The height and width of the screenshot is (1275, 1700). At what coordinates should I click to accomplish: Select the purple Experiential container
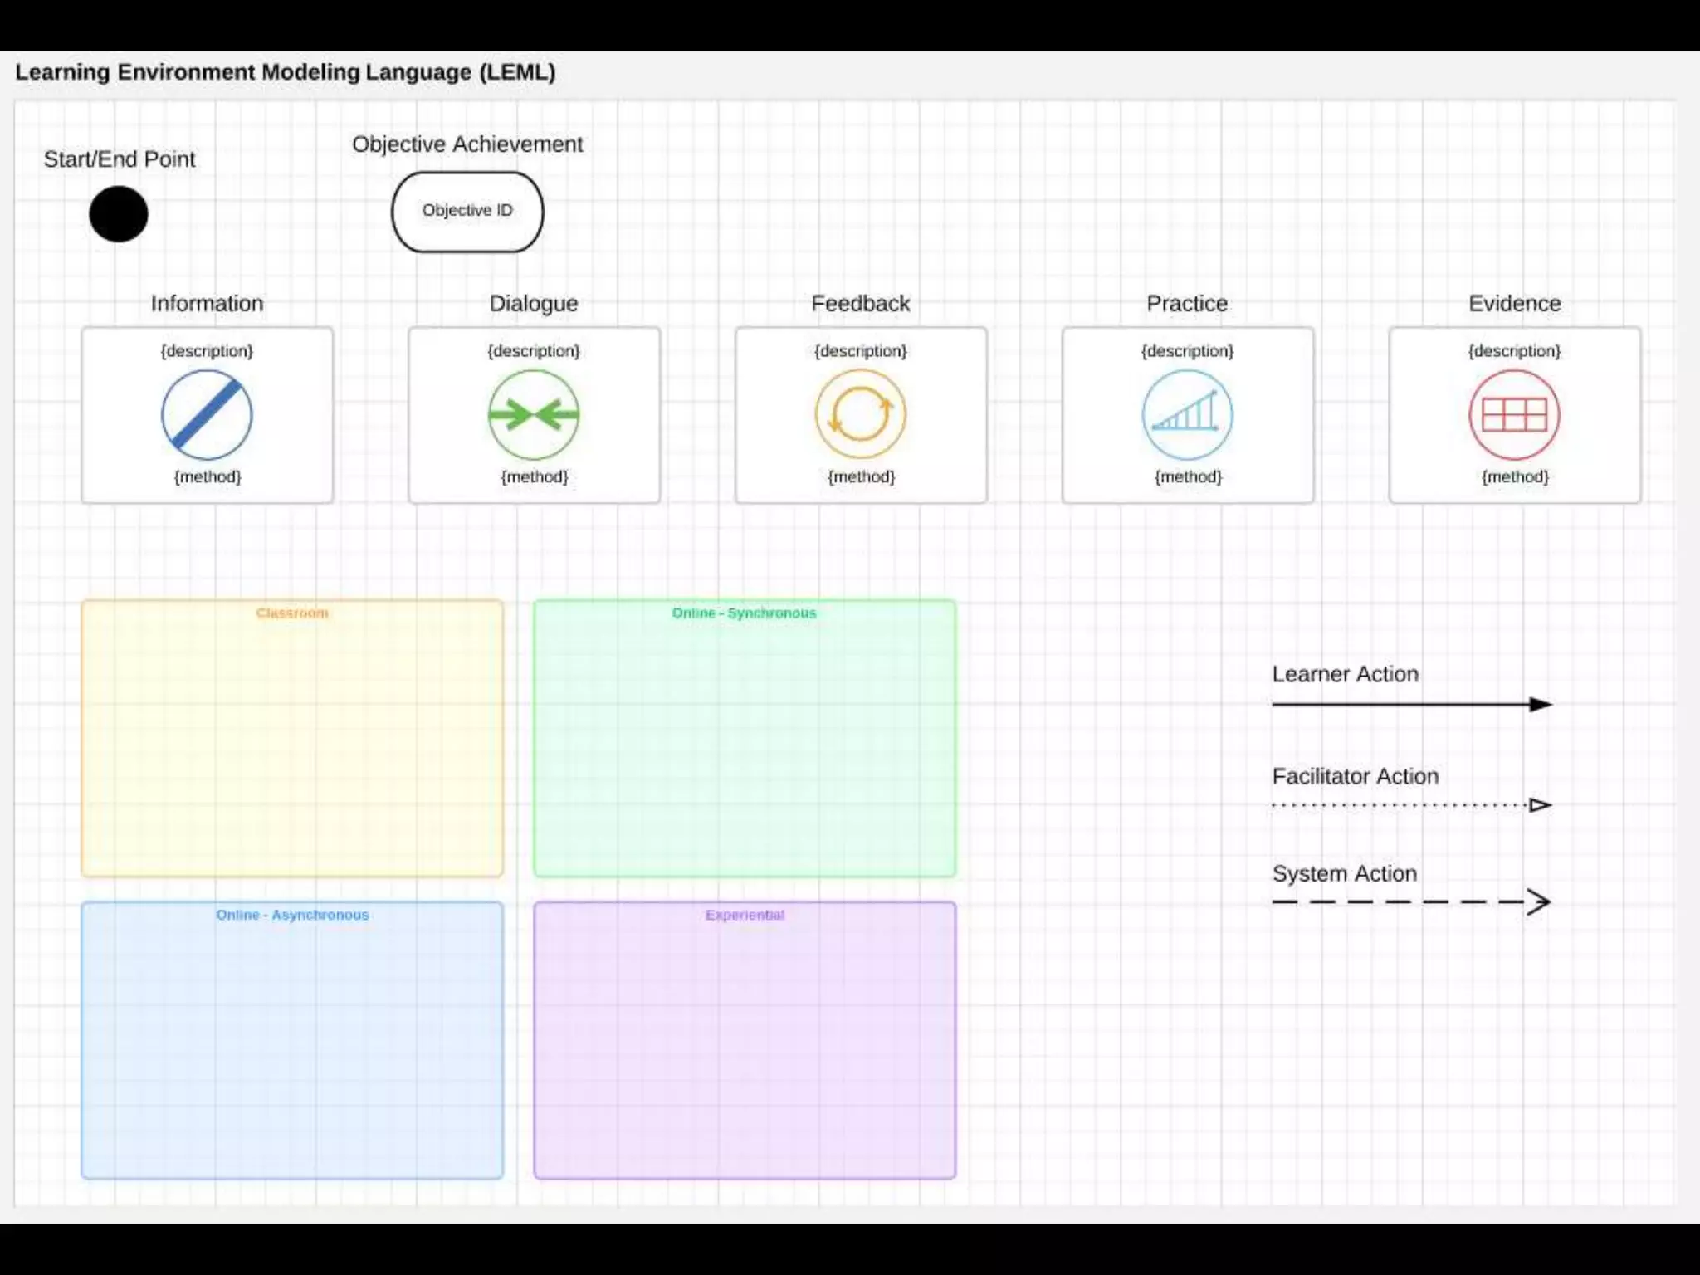click(x=745, y=1041)
